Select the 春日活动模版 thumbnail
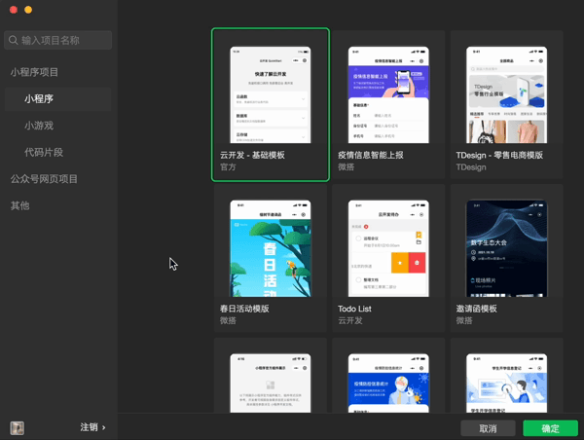 pos(271,248)
